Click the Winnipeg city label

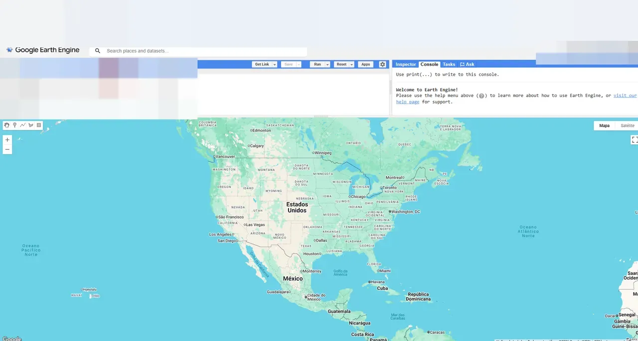[323, 153]
